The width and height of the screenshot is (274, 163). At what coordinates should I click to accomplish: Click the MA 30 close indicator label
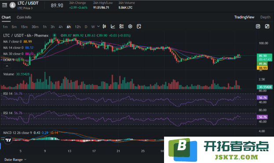coord(13,54)
